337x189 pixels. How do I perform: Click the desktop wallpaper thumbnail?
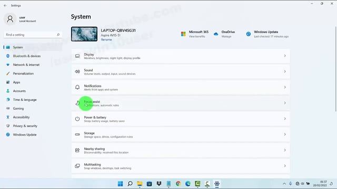tap(84, 34)
